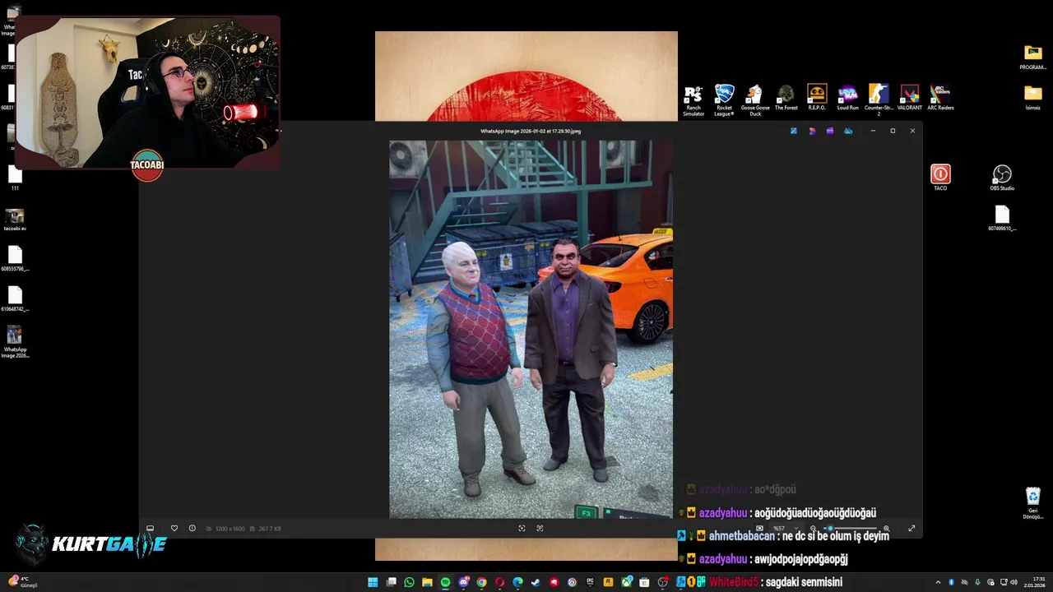Click the microphone tray icon

[x=977, y=582]
